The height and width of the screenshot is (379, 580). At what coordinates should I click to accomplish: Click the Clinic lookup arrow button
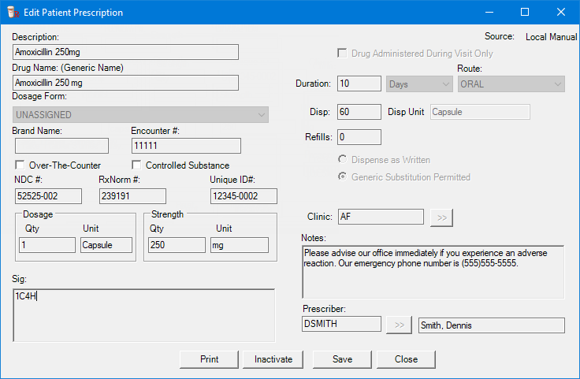point(442,217)
